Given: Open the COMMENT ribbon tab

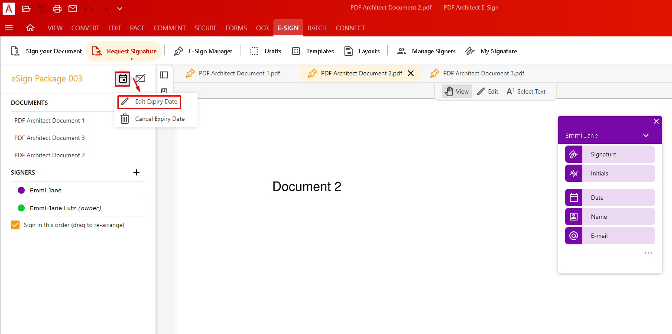Looking at the screenshot, I should pyautogui.click(x=170, y=28).
